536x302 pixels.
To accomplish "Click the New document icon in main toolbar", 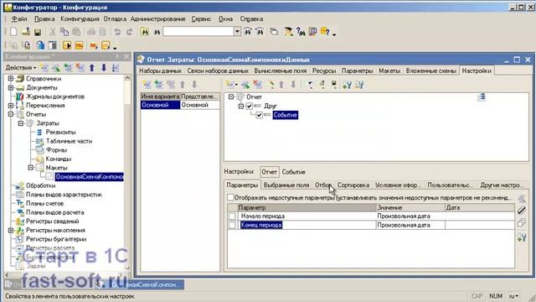I will click(13, 32).
